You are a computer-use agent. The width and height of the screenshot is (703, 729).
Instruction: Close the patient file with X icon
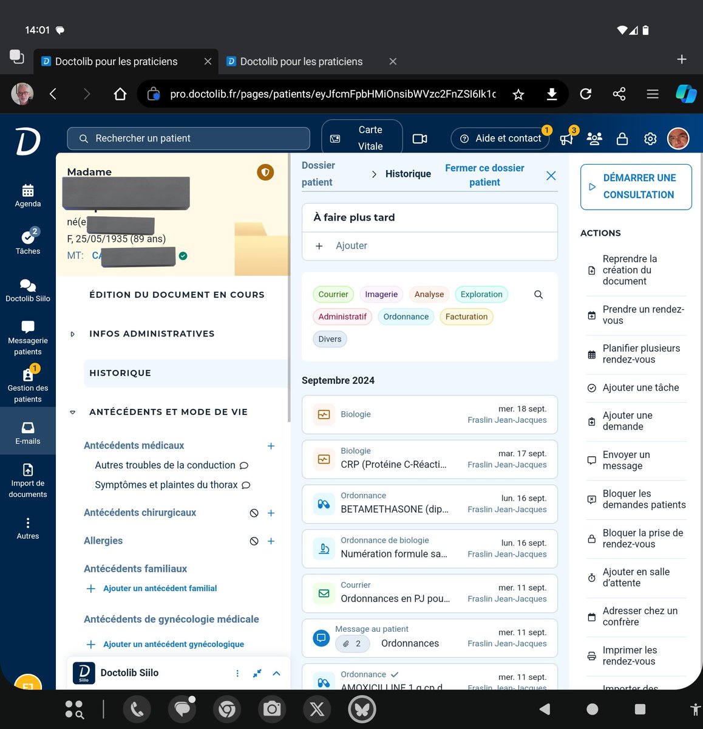pyautogui.click(x=551, y=176)
